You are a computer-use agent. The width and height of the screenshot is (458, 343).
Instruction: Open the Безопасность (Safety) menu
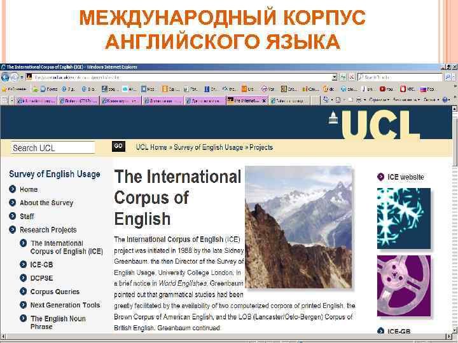[x=406, y=100]
